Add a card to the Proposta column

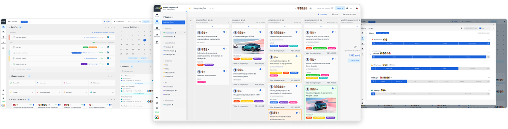pos(285,27)
